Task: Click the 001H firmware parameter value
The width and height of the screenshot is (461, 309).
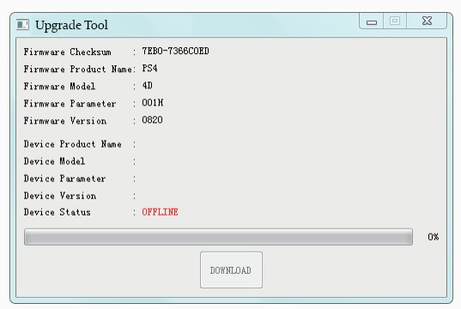Action: click(153, 103)
